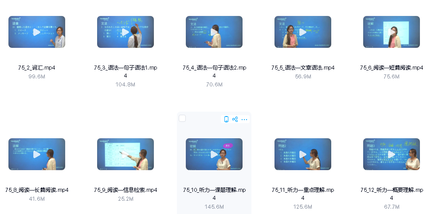Image resolution: width=439 pixels, height=214 pixels.
Task: Tick the checkbox on 75_10_听力—课题理解.mp4 card
Action: [x=182, y=119]
